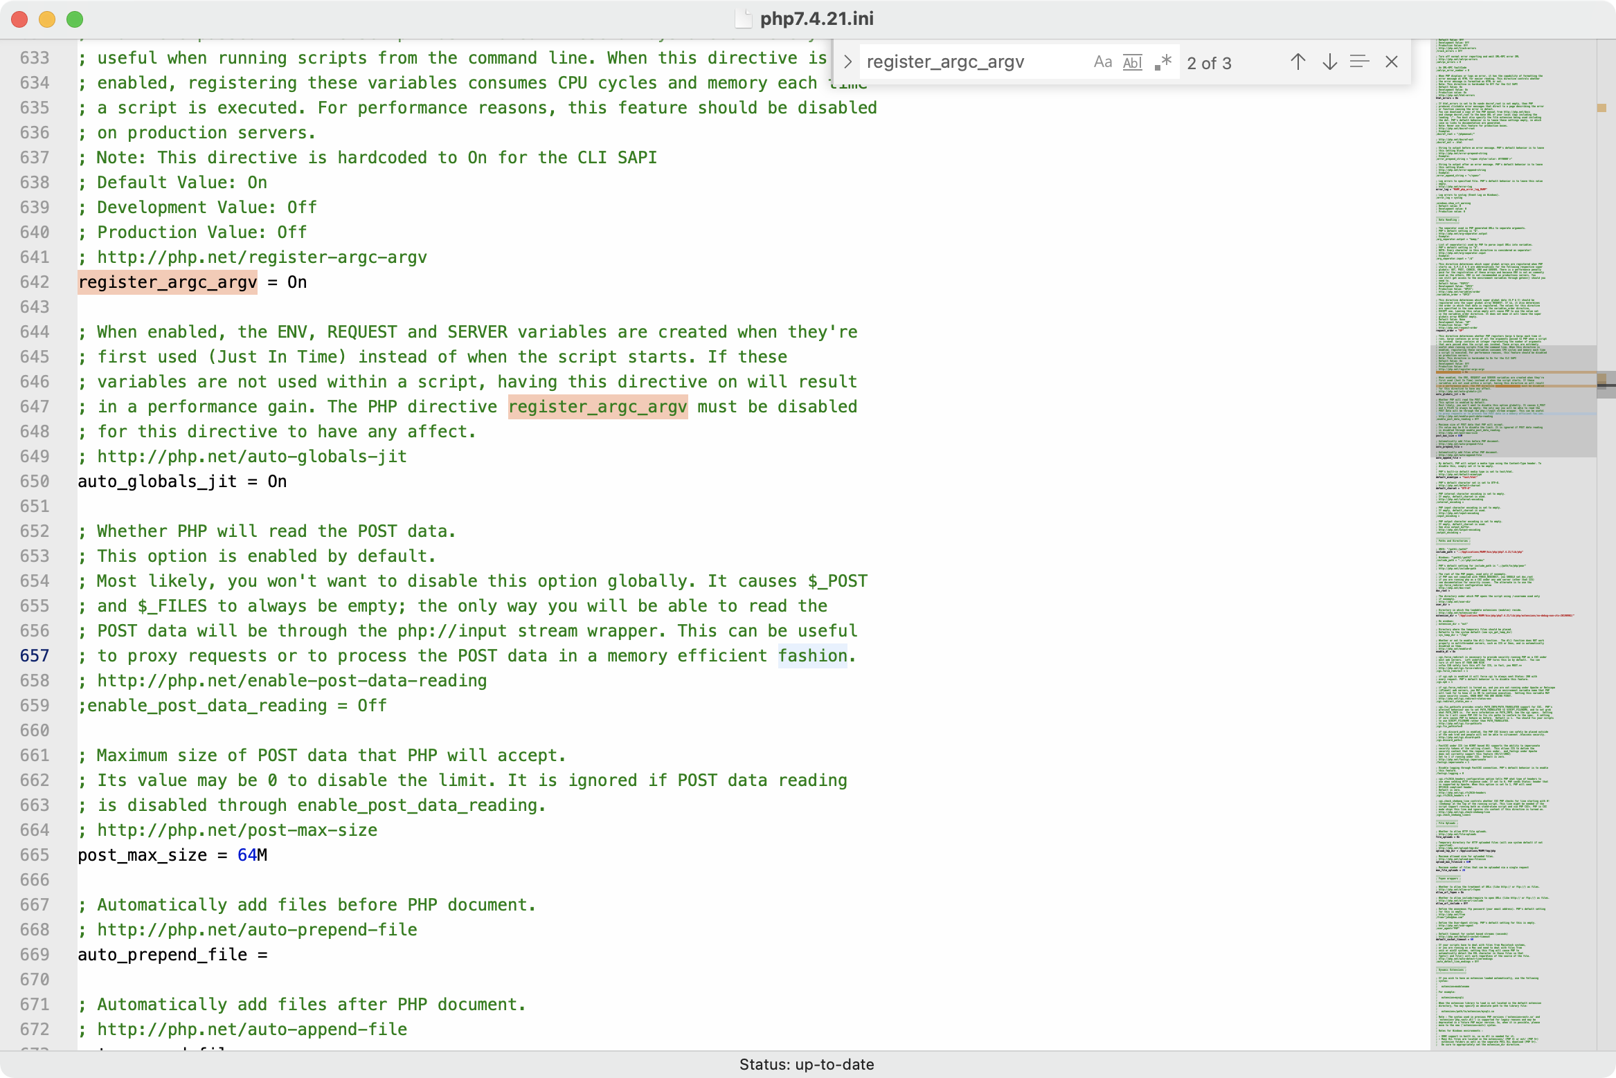
Task: Click the '; Default Value: On' comment
Action: point(172,183)
